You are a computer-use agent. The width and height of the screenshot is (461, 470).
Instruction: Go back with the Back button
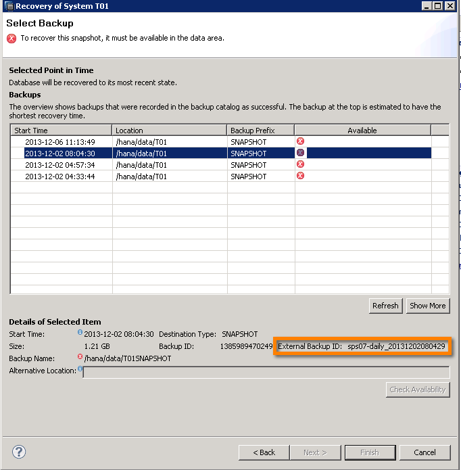point(264,452)
